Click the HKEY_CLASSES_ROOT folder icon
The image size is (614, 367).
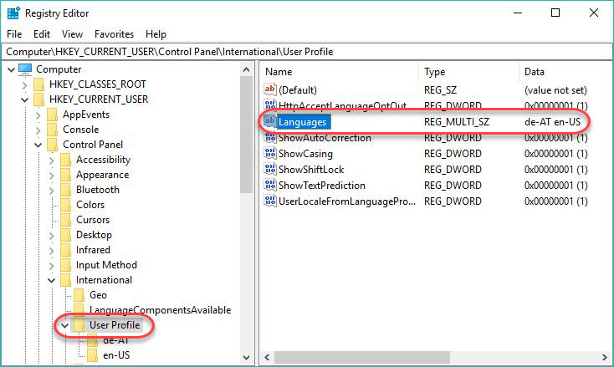[x=39, y=84]
